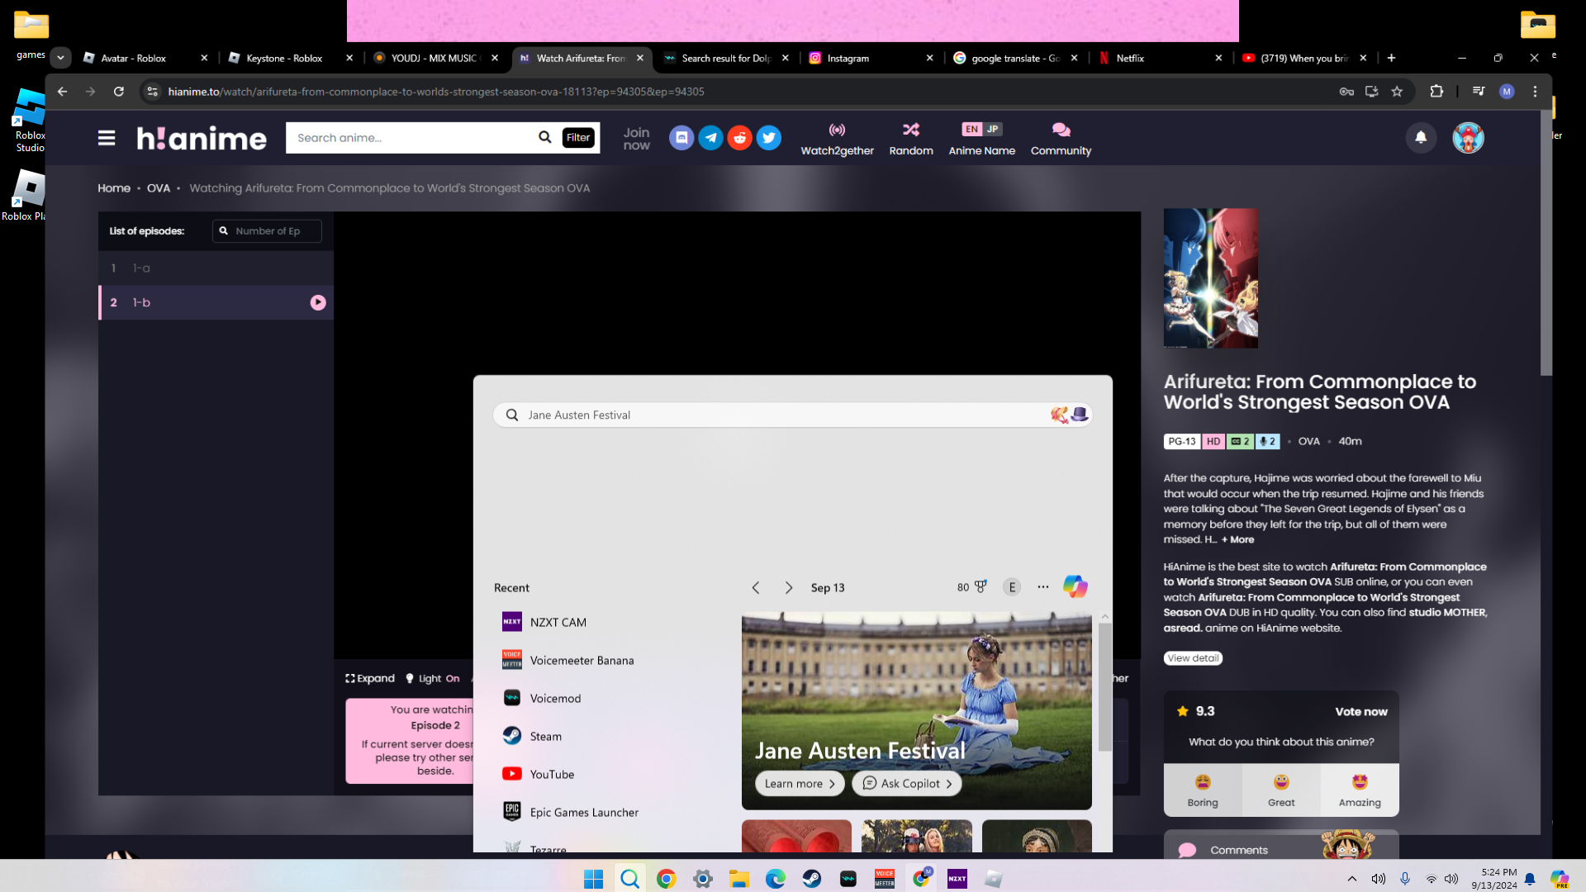Open Chrome three-dot menu
Screen dimensions: 1586x892
click(1535, 92)
